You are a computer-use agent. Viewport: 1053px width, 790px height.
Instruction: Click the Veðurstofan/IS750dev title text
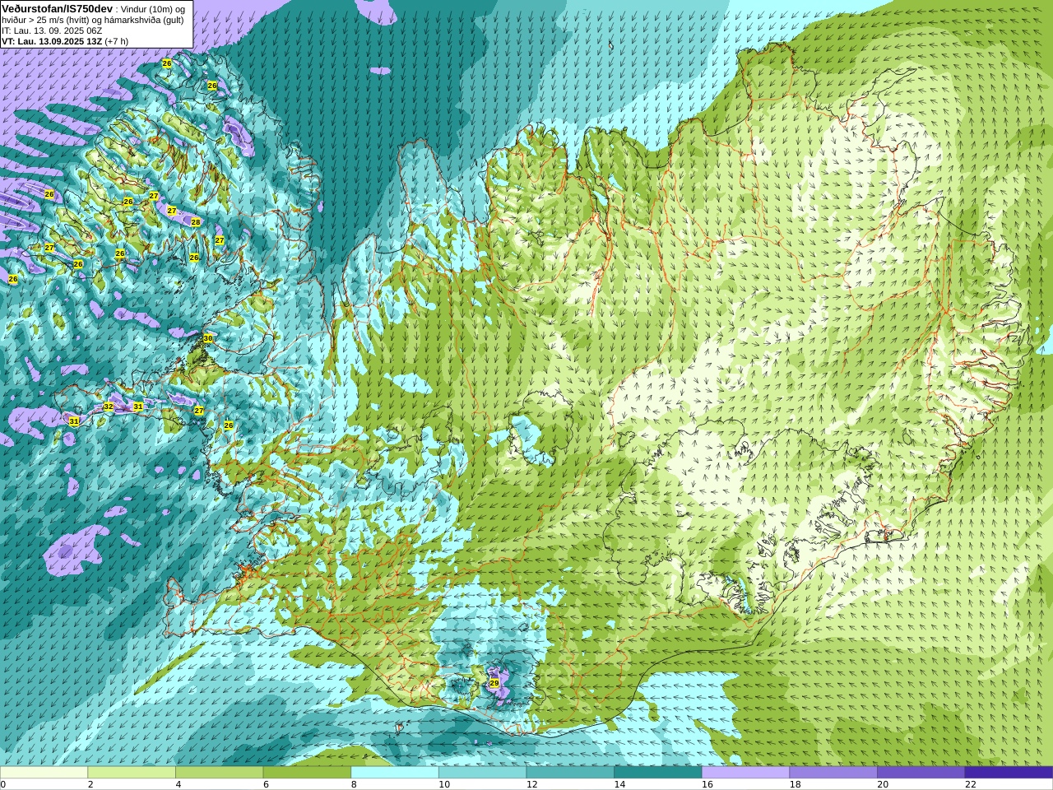57,8
